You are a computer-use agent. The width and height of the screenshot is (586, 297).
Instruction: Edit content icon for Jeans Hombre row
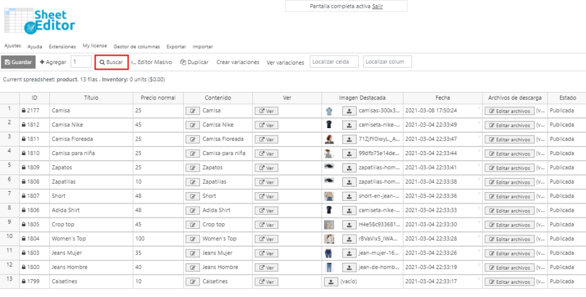pyautogui.click(x=192, y=267)
